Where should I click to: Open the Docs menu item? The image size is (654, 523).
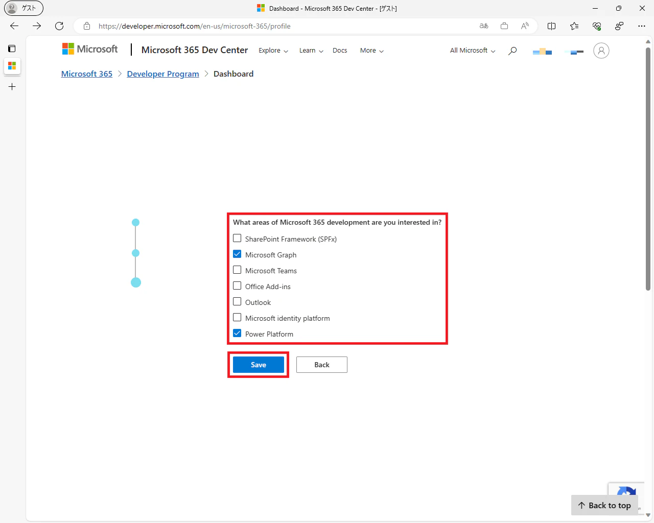coord(340,51)
